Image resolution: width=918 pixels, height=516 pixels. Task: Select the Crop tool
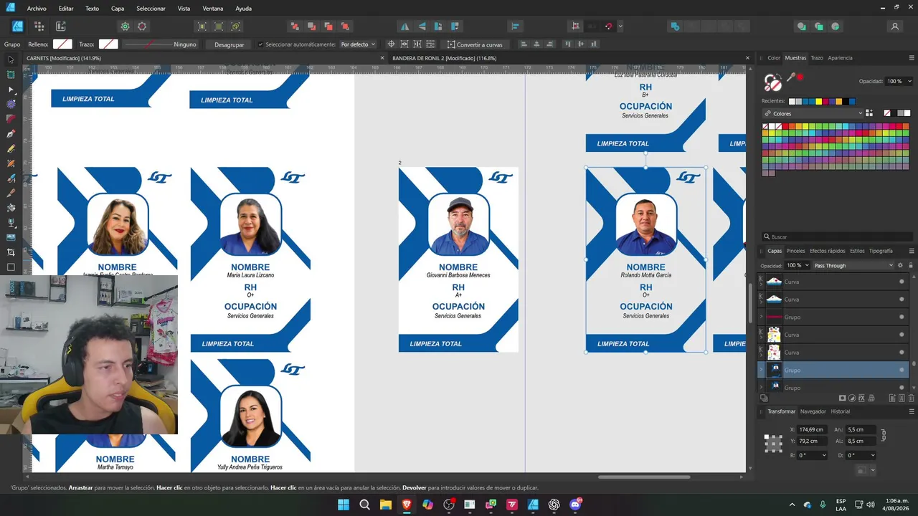[11, 252]
